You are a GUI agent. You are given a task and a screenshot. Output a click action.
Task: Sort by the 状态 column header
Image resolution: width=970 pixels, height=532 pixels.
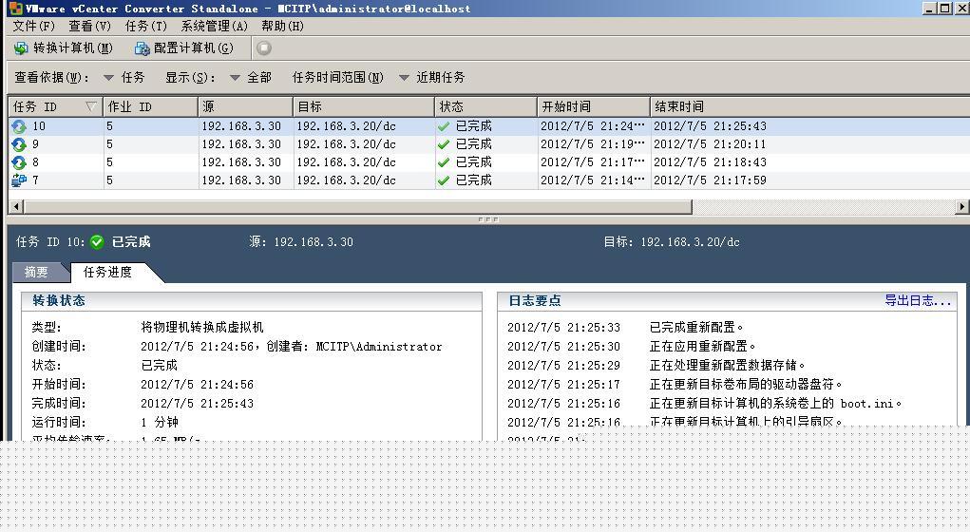click(485, 106)
